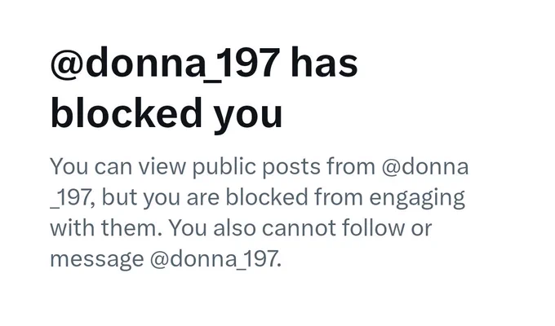Click the "You also" text in the third line
Image resolution: width=555 pixels, height=326 pixels.
211,228
